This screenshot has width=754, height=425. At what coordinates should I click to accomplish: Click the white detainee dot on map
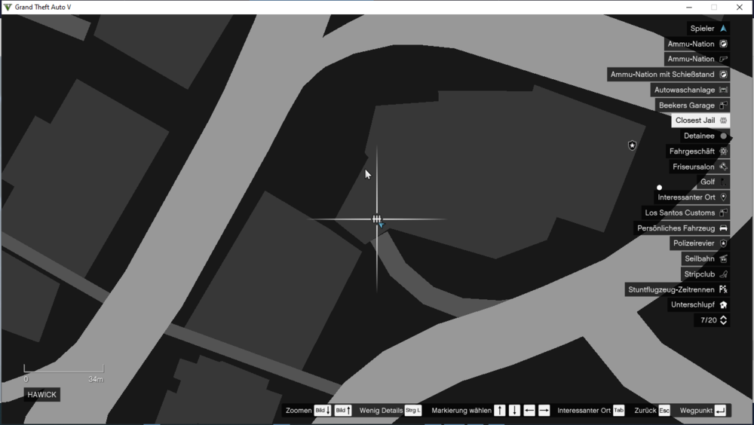659,188
